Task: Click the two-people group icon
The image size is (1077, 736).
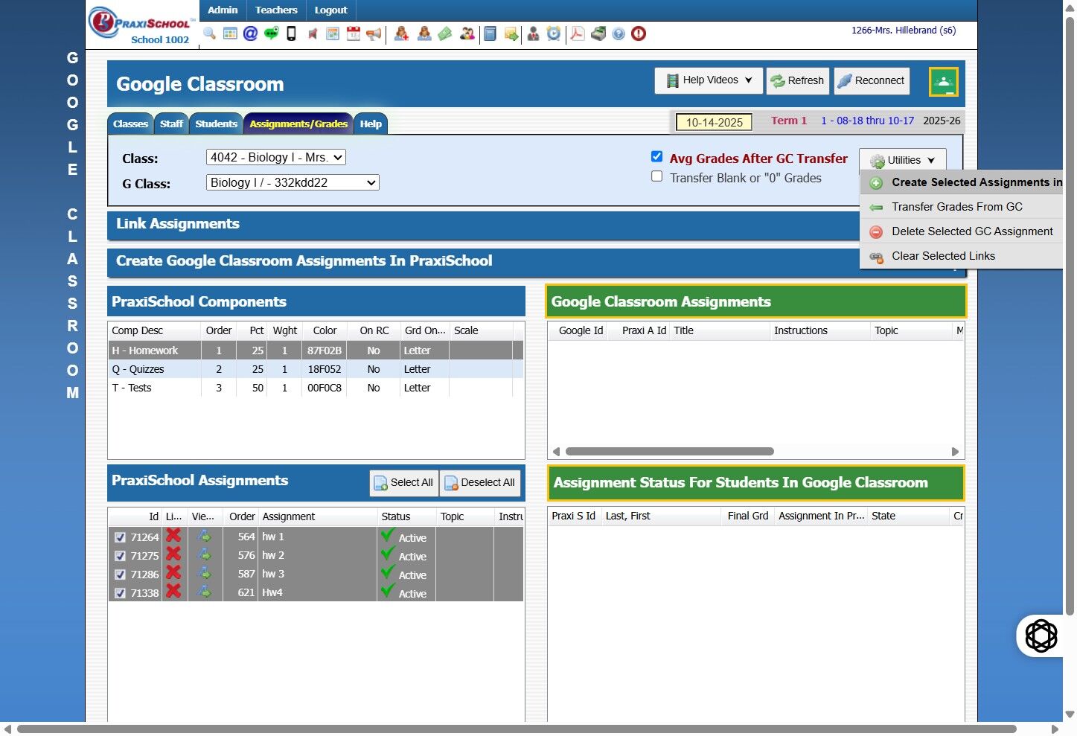Action: (467, 33)
